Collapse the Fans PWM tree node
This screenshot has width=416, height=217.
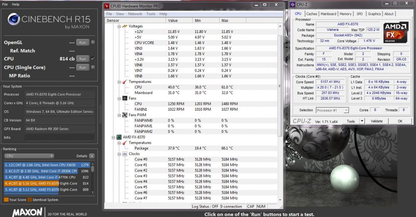[119, 115]
